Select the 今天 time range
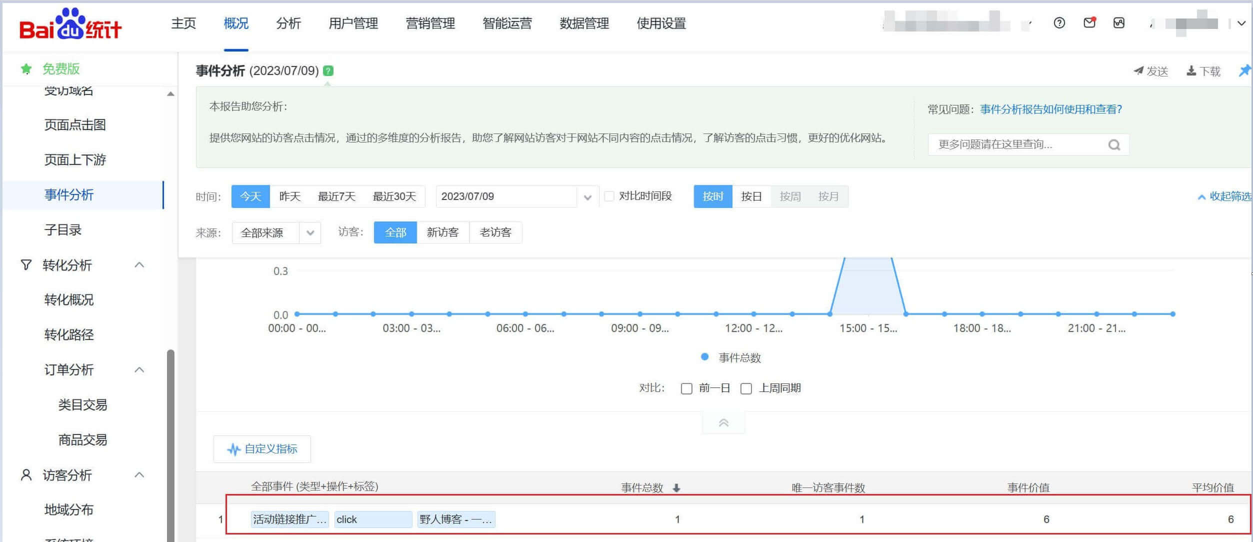This screenshot has width=1253, height=542. tap(250, 196)
